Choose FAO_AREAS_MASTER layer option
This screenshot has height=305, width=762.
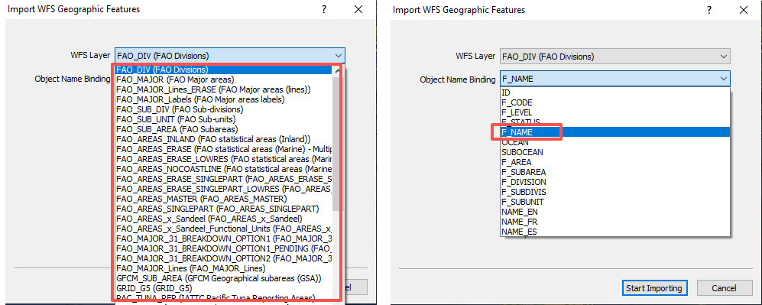224,199
